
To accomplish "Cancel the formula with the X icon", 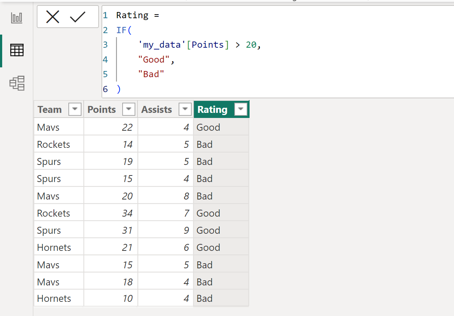I will 53,17.
